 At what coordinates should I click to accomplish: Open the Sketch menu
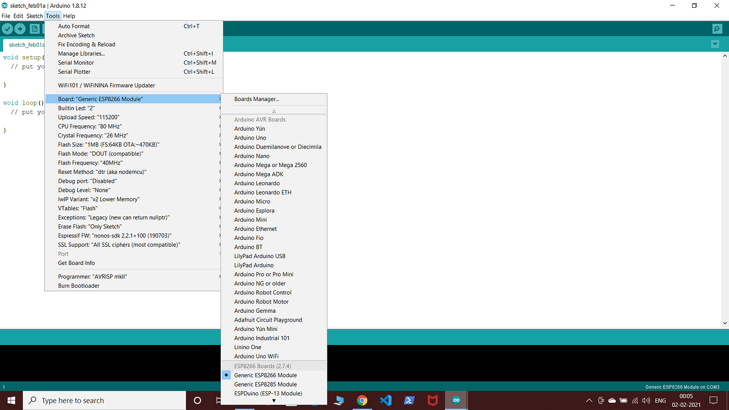pos(35,16)
